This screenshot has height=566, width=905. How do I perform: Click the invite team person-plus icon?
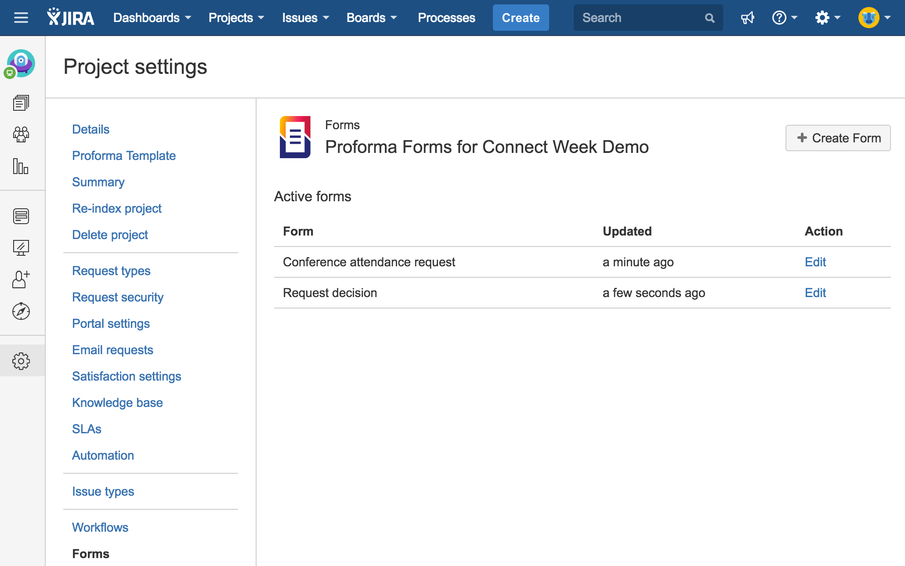21,279
